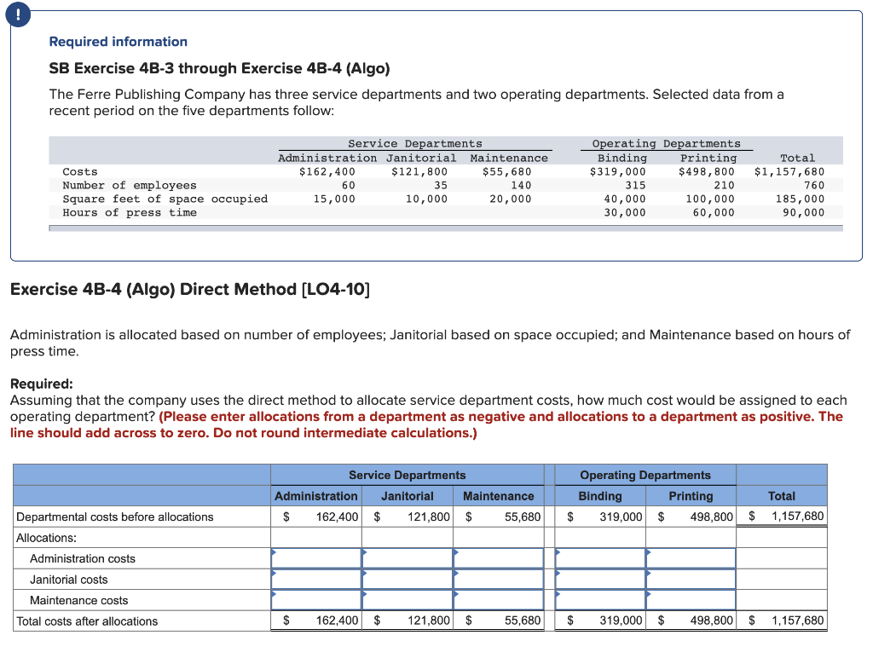
Task: Click hint marker in Janitorial costs Maintenance cell
Action: click(454, 574)
